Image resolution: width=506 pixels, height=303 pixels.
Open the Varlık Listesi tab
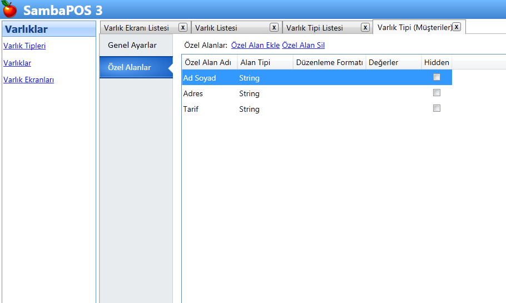216,28
